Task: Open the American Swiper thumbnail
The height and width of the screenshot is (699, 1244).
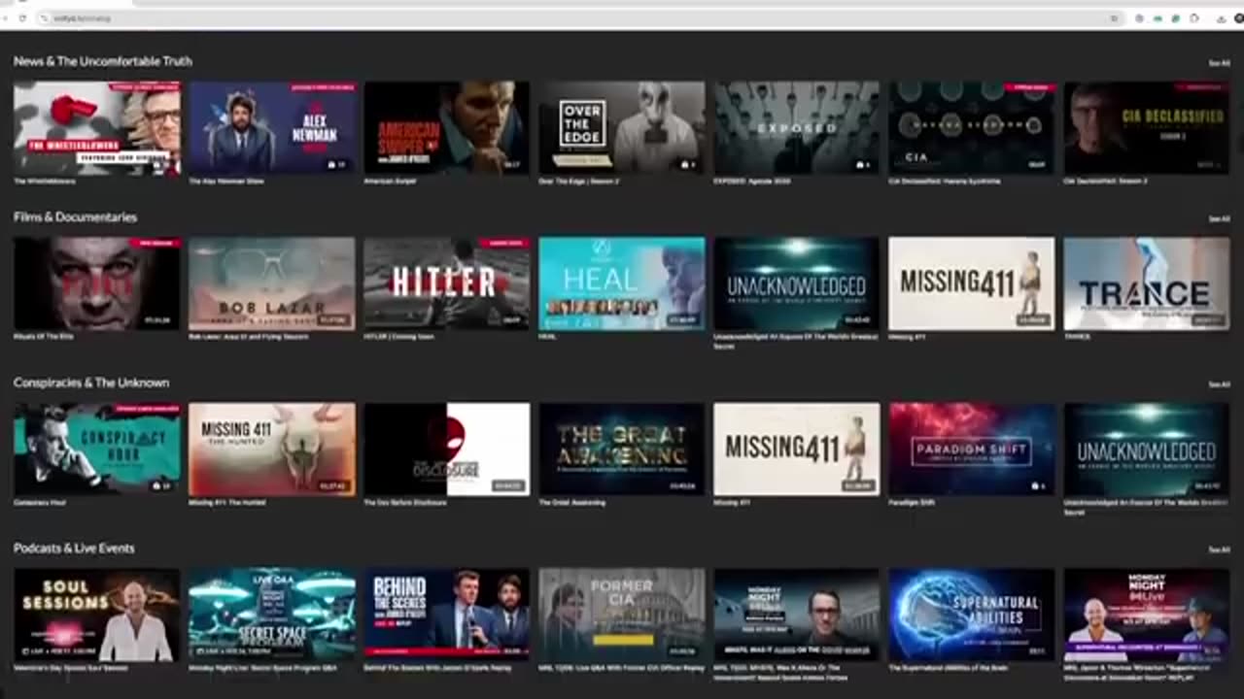Action: click(x=447, y=128)
